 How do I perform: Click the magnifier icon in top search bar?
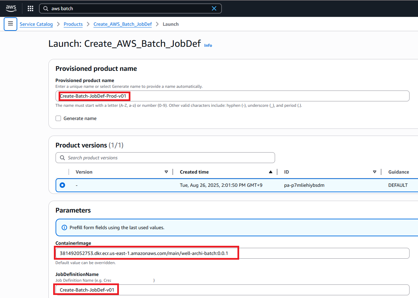46,8
